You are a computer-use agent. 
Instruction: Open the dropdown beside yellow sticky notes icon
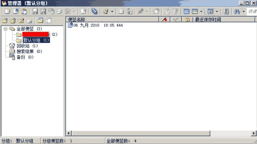(112, 12)
